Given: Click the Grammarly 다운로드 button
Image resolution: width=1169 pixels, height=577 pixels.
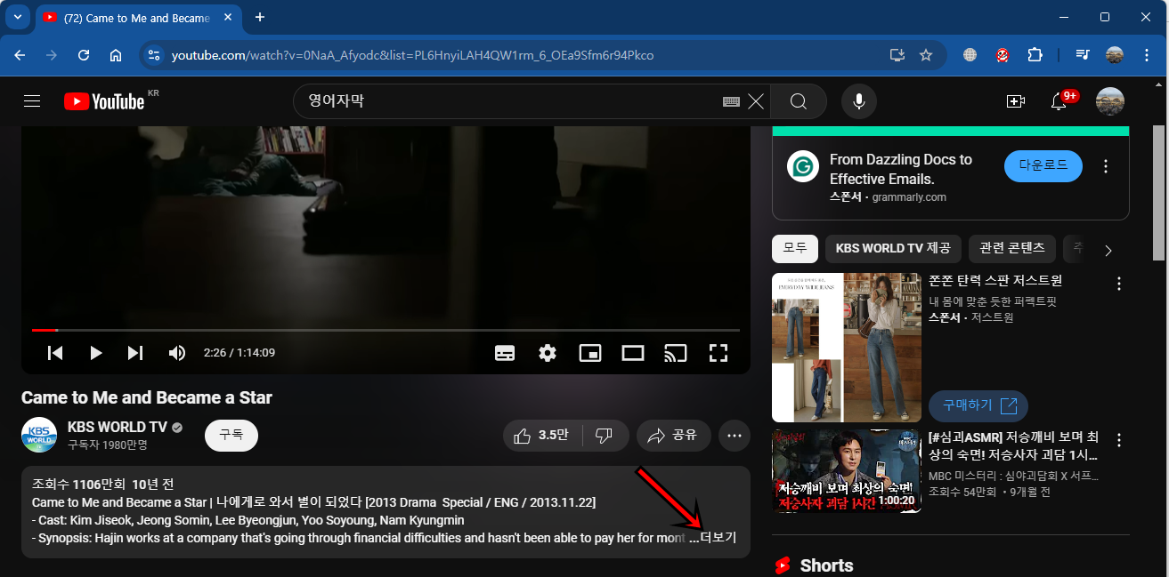Looking at the screenshot, I should (x=1043, y=166).
